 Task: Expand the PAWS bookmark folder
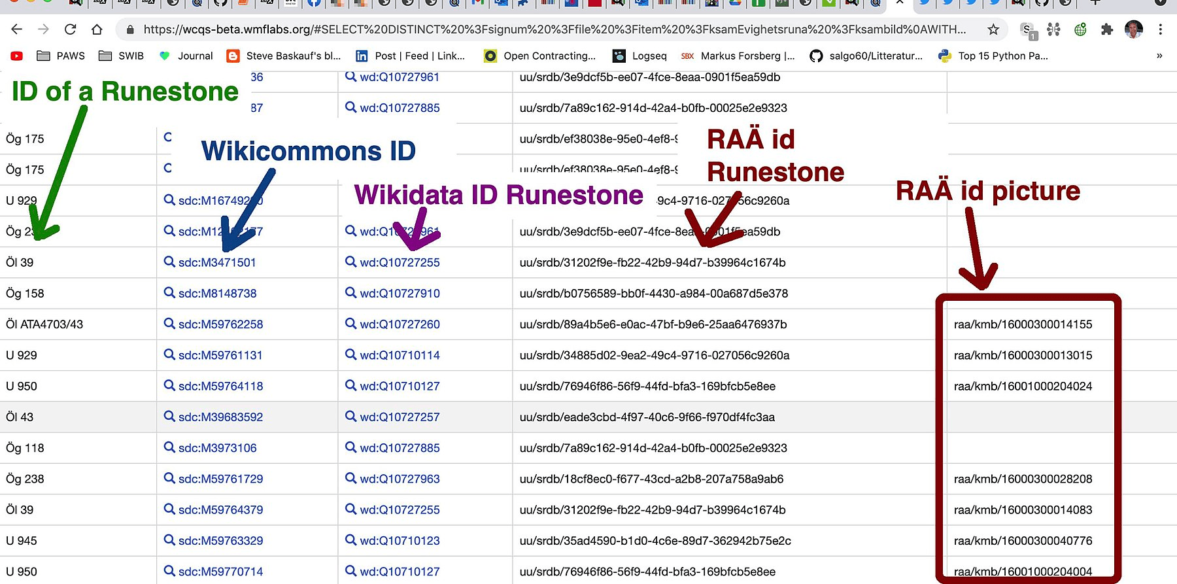(61, 56)
